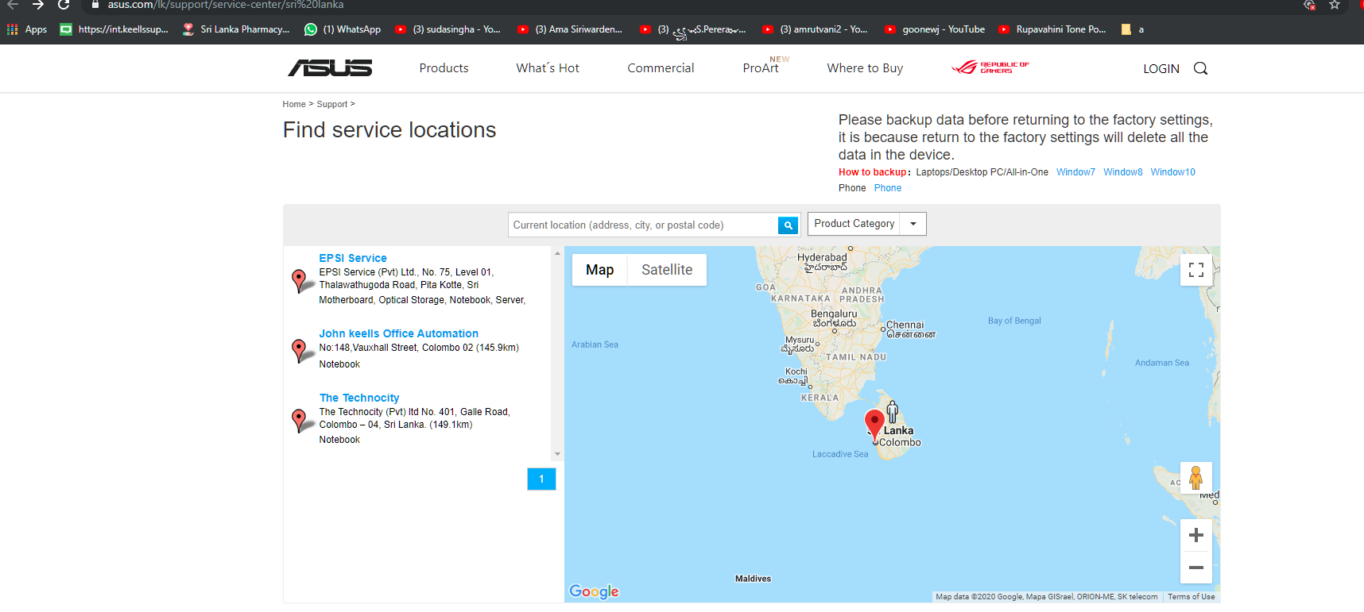Toggle fullscreen map view
This screenshot has height=612, width=1364.
tap(1195, 270)
